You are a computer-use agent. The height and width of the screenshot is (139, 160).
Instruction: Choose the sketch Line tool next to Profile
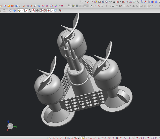94,6
